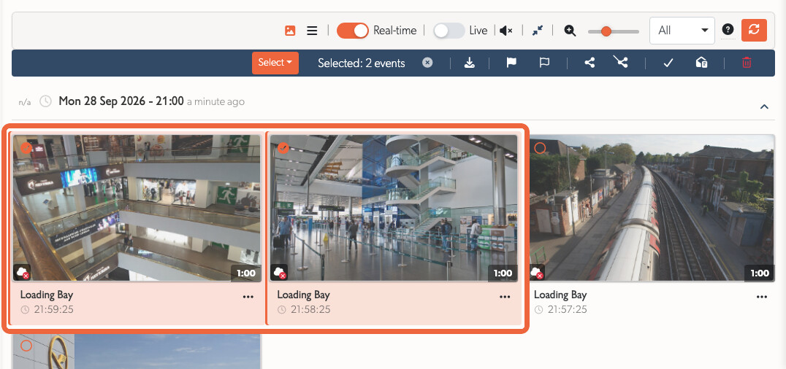Open the airport terminal thumbnail
786x369 pixels.
pos(394,208)
